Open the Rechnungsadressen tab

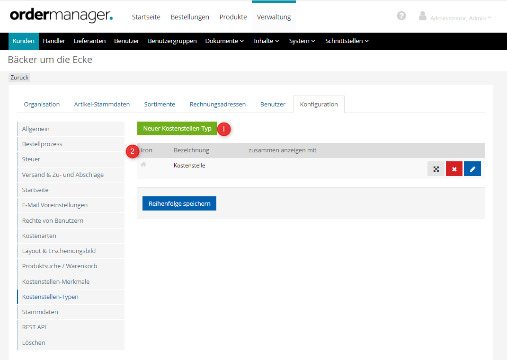click(x=217, y=104)
